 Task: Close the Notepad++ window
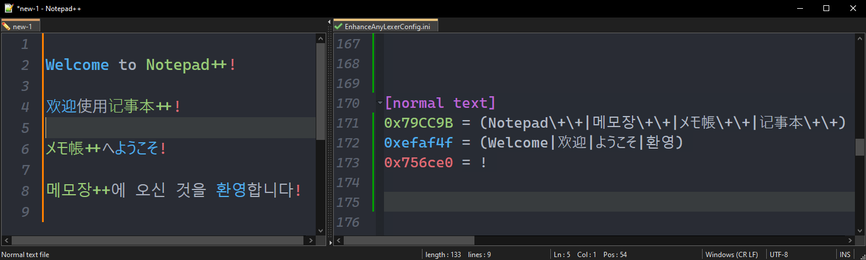pos(853,8)
